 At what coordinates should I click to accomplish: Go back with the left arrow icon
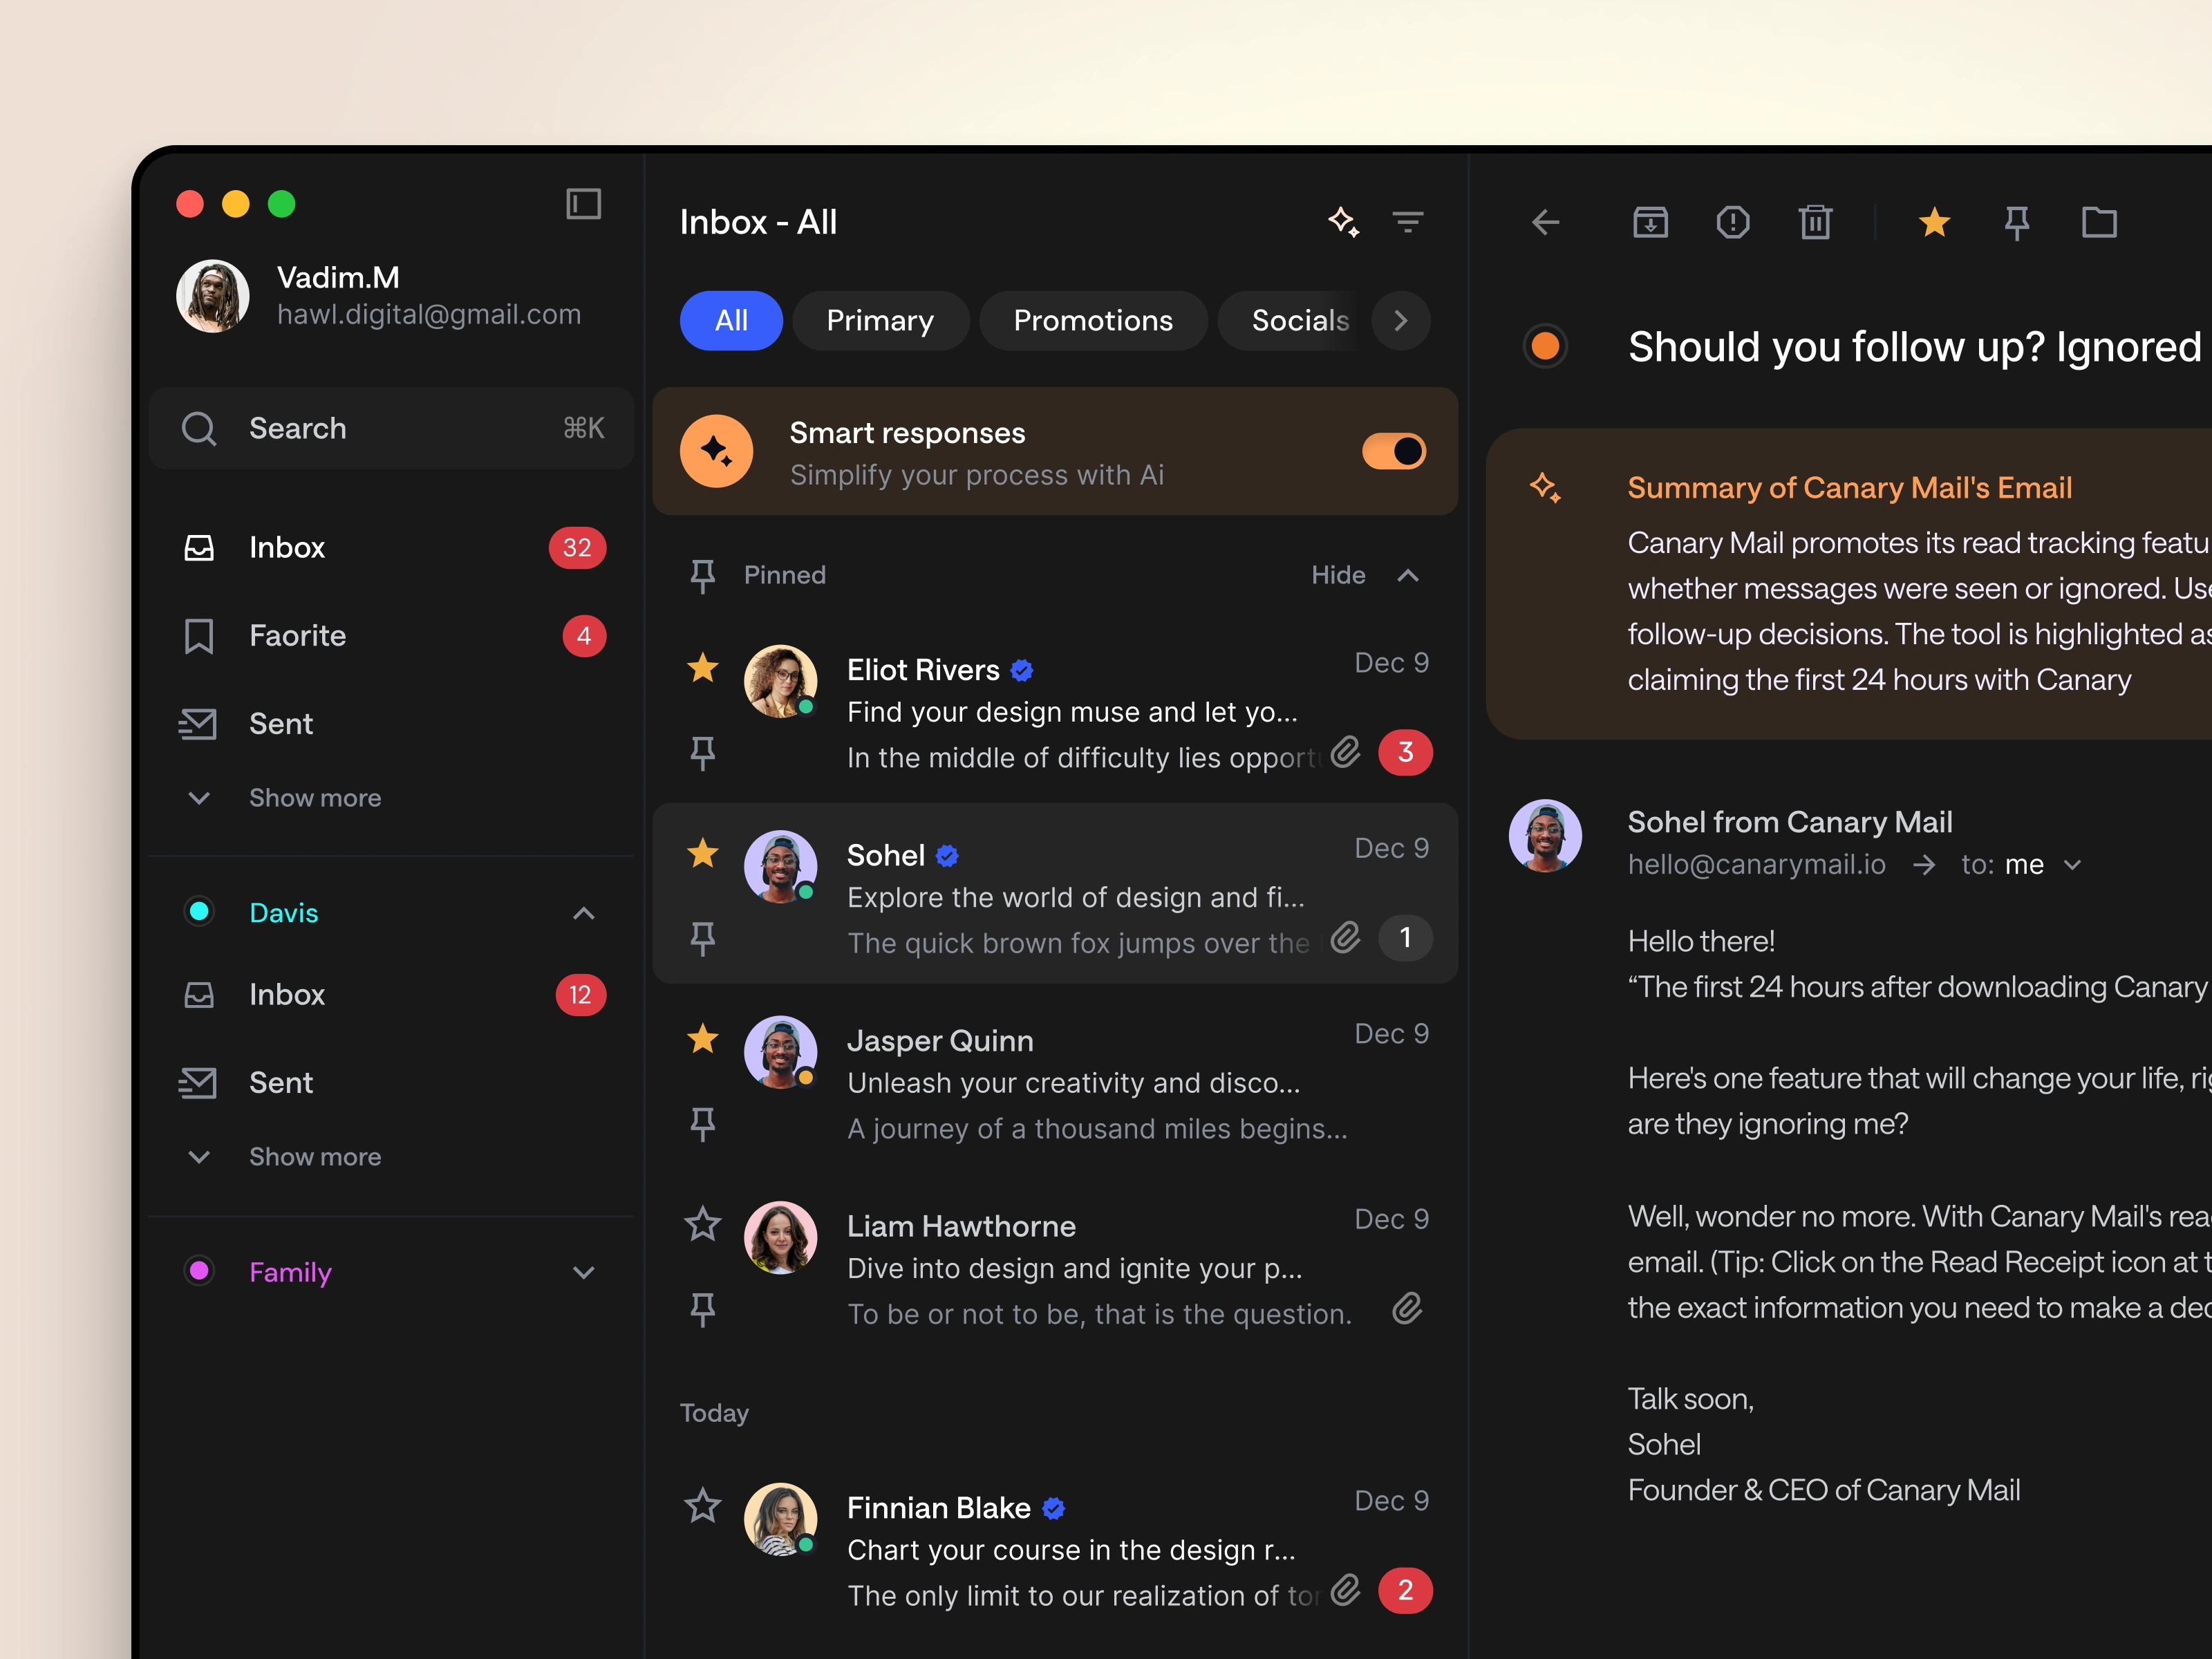[1546, 222]
